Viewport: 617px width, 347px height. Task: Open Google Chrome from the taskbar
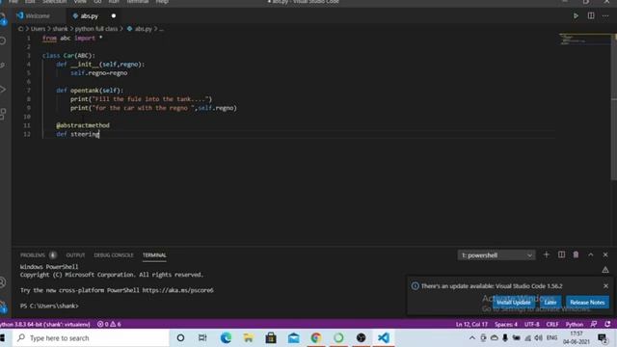pyautogui.click(x=316, y=338)
